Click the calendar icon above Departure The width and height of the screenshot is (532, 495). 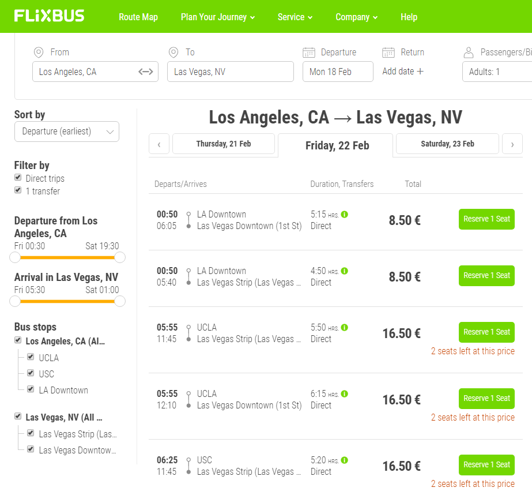tap(309, 52)
